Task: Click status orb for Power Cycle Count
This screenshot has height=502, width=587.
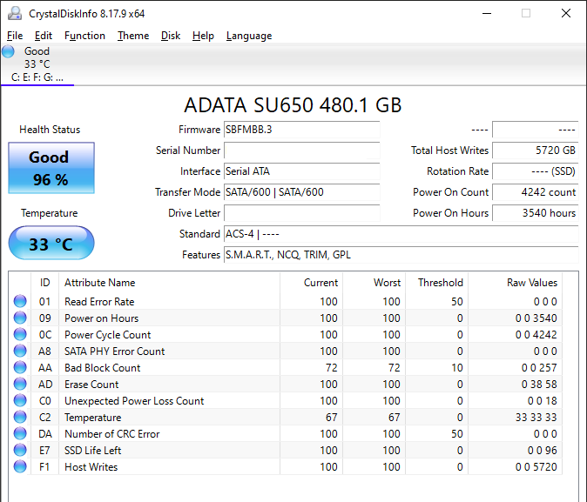Action: point(20,335)
